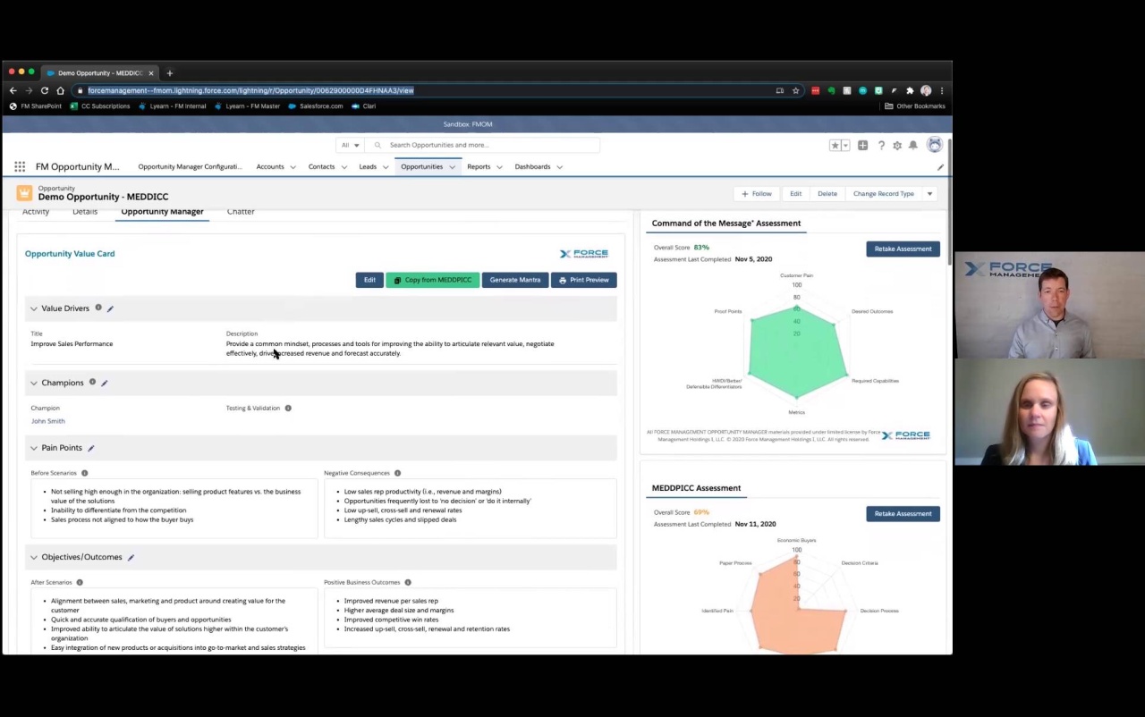This screenshot has width=1145, height=717.
Task: Switch to the Chatter tab
Action: [x=241, y=212]
